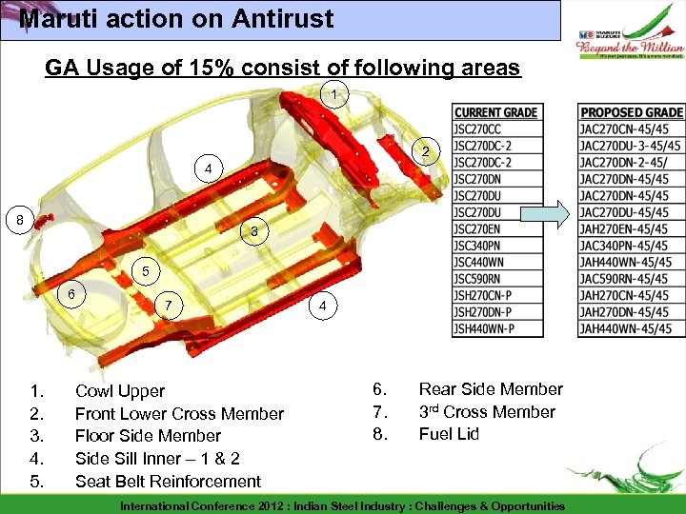Click callout circle number 3
Viewport: 686px width, 514px height.
click(x=254, y=231)
